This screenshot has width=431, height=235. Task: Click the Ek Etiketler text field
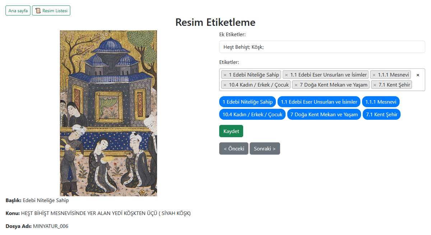click(x=322, y=47)
